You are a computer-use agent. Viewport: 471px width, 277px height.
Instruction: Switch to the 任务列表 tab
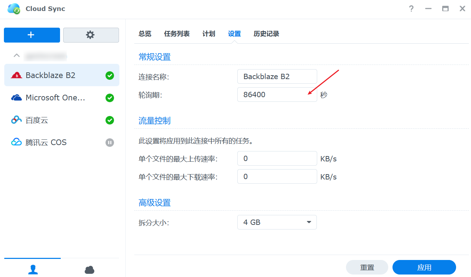coord(177,34)
